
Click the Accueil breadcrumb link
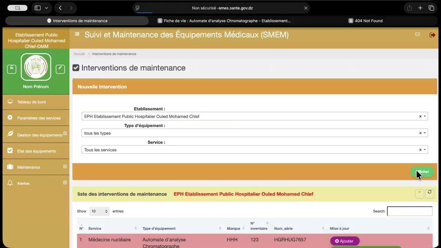(79, 54)
